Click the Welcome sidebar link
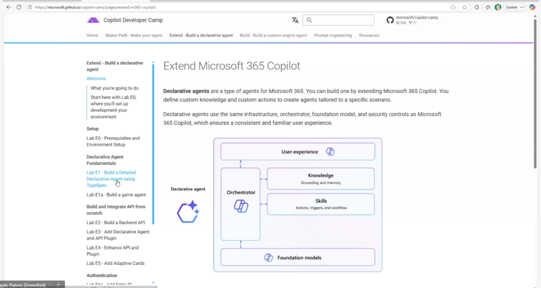 [96, 79]
